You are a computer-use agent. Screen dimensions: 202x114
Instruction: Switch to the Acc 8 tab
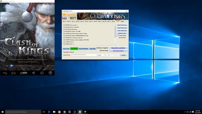pos(95,21)
